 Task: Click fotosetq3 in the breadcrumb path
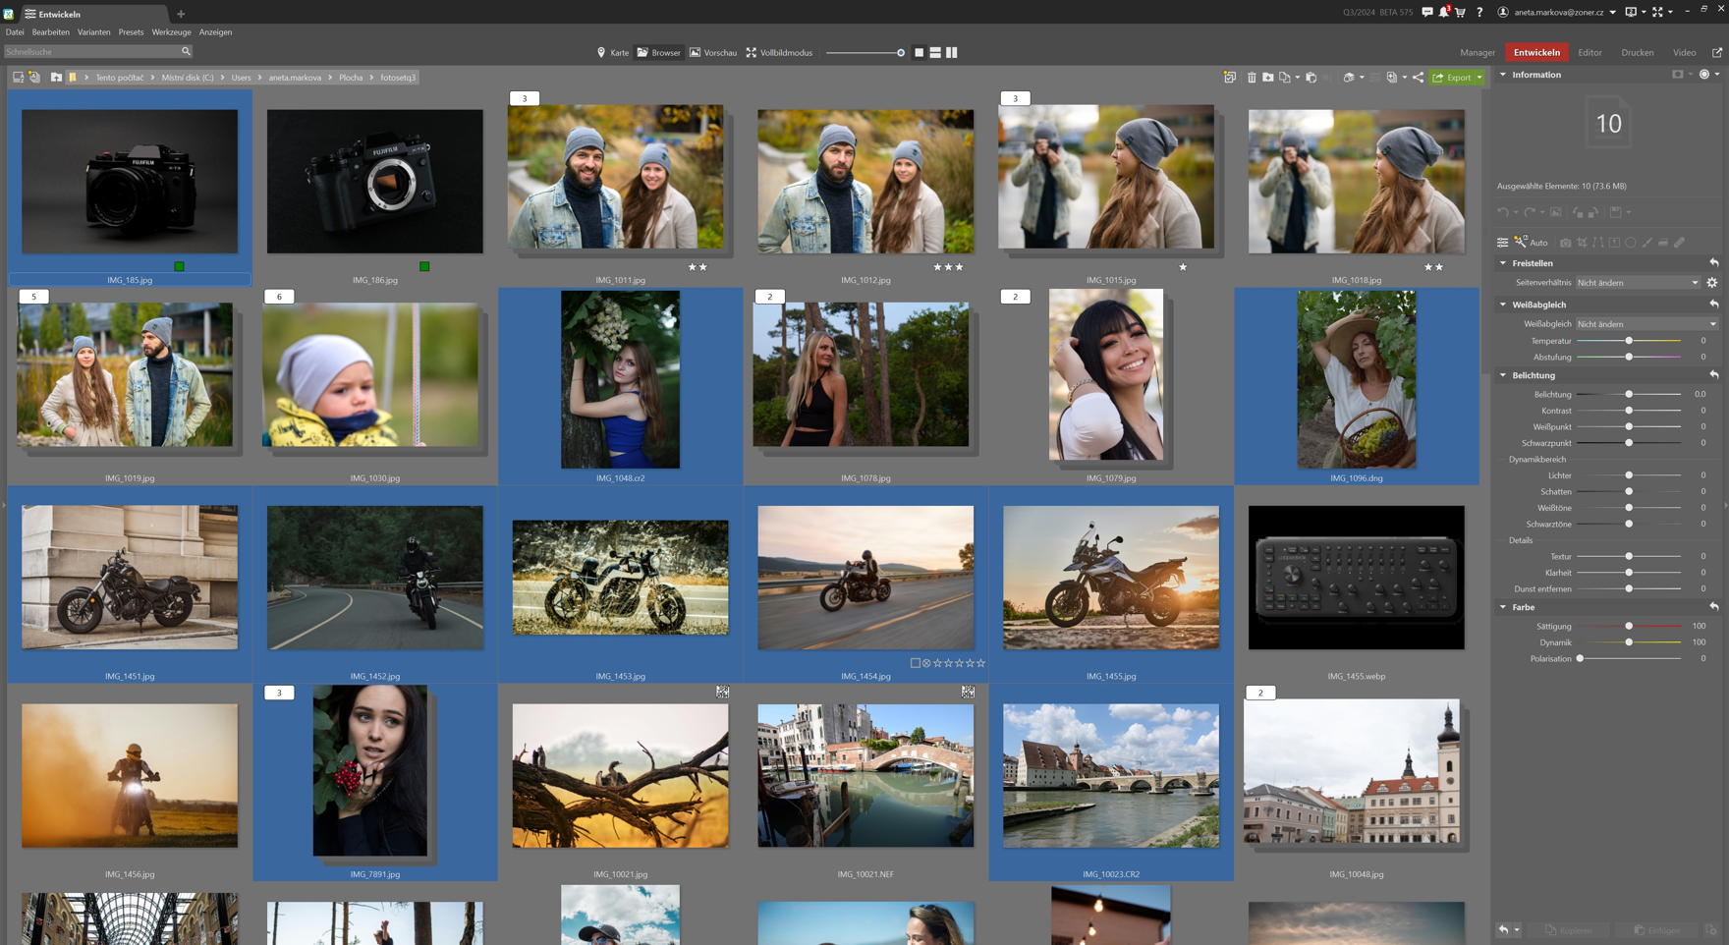(398, 78)
